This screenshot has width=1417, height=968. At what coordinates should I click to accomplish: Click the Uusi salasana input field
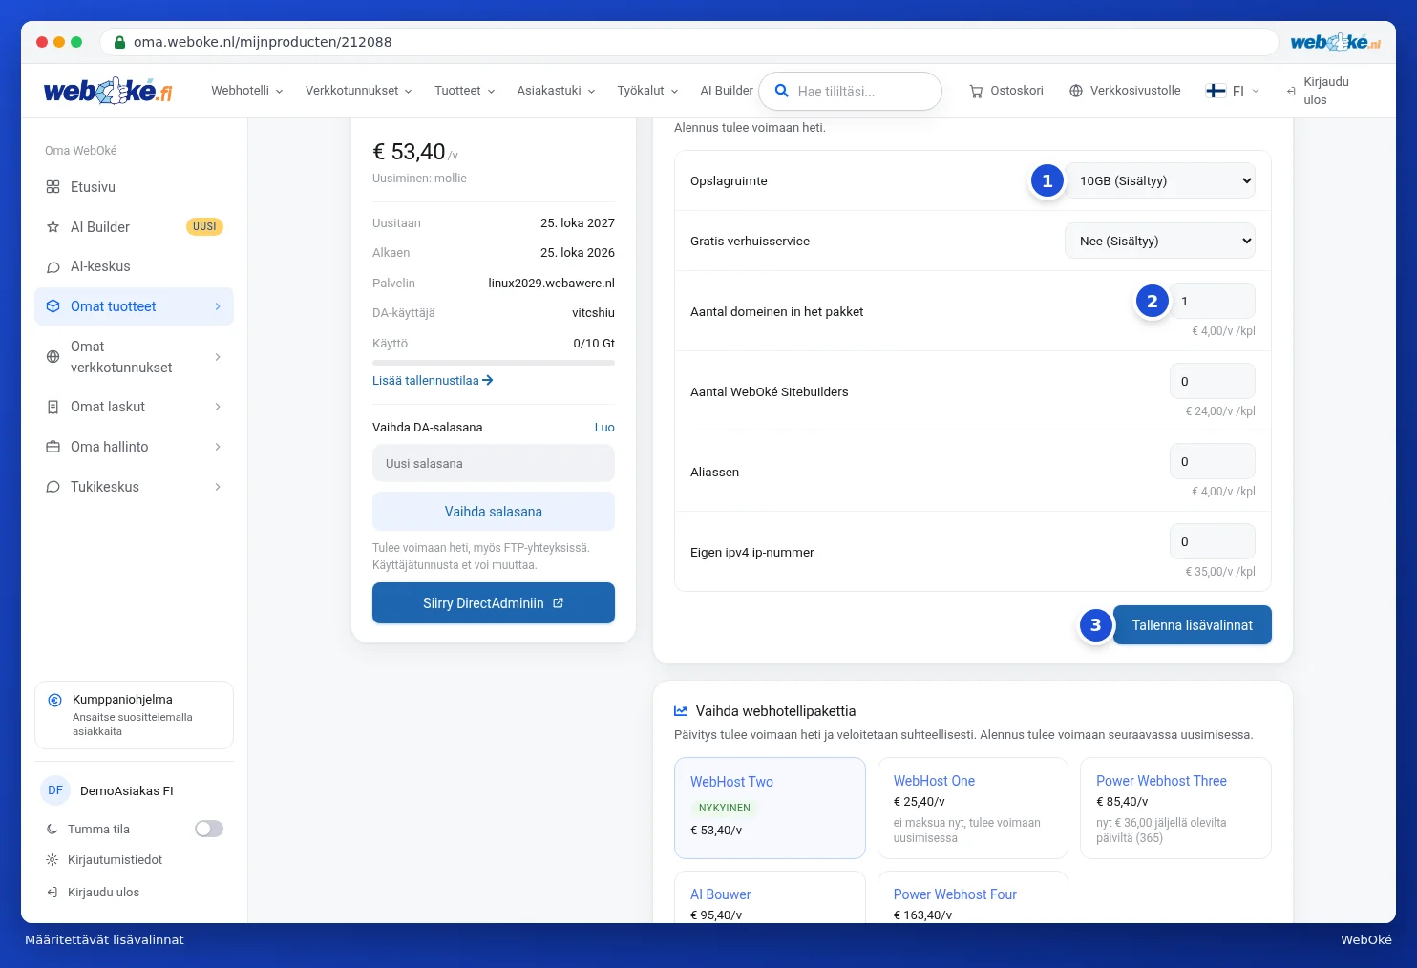494,464
